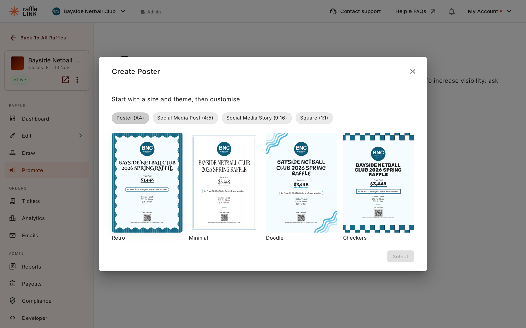Click the Raffle Link logo

click(23, 11)
